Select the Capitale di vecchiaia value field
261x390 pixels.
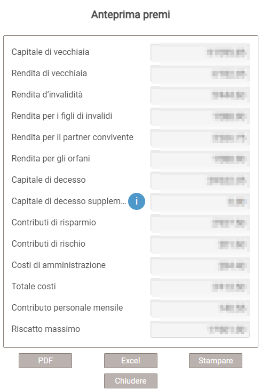(x=200, y=52)
